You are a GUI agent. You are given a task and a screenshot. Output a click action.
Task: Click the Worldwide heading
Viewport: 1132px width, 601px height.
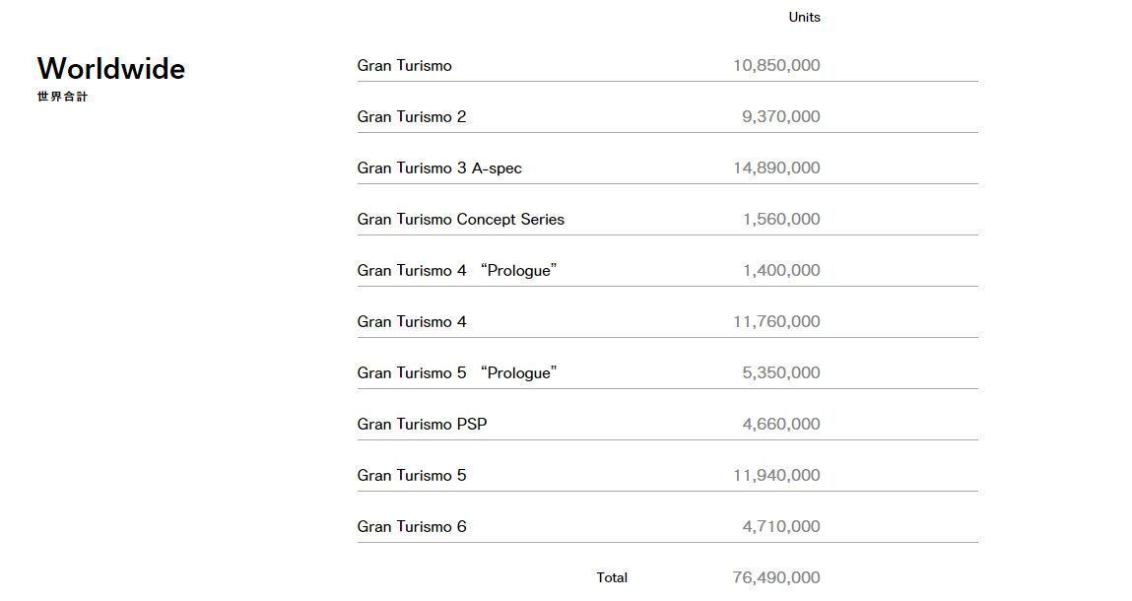click(111, 69)
